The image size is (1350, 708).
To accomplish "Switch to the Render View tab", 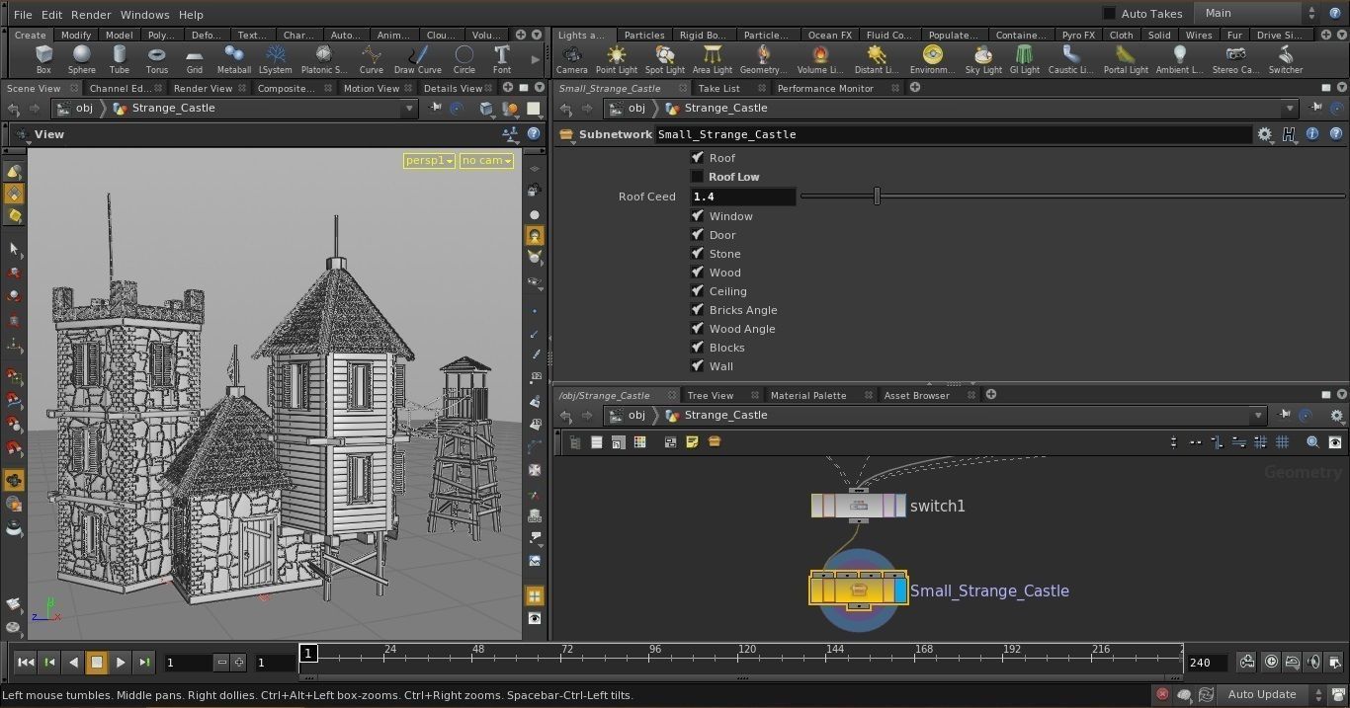I will click(x=203, y=88).
